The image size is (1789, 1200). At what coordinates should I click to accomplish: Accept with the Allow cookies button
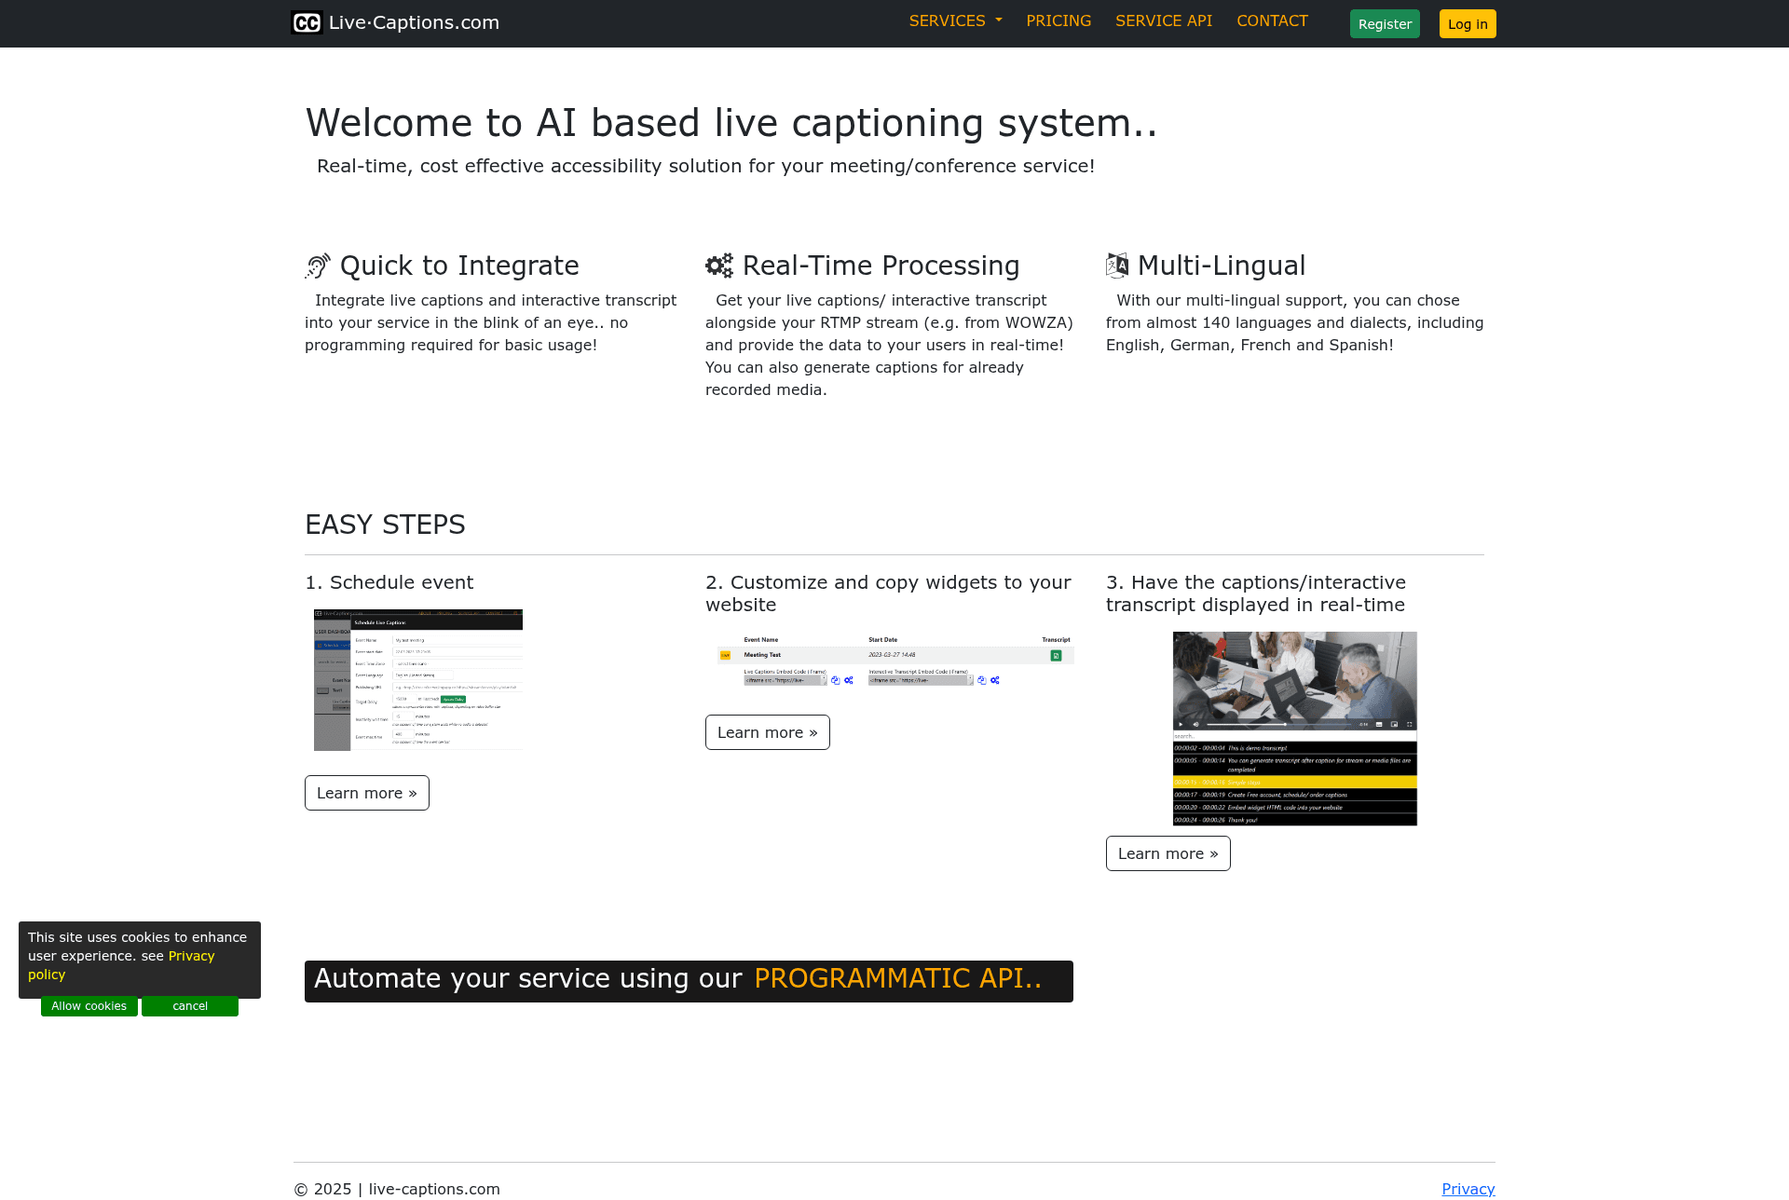click(x=89, y=1006)
